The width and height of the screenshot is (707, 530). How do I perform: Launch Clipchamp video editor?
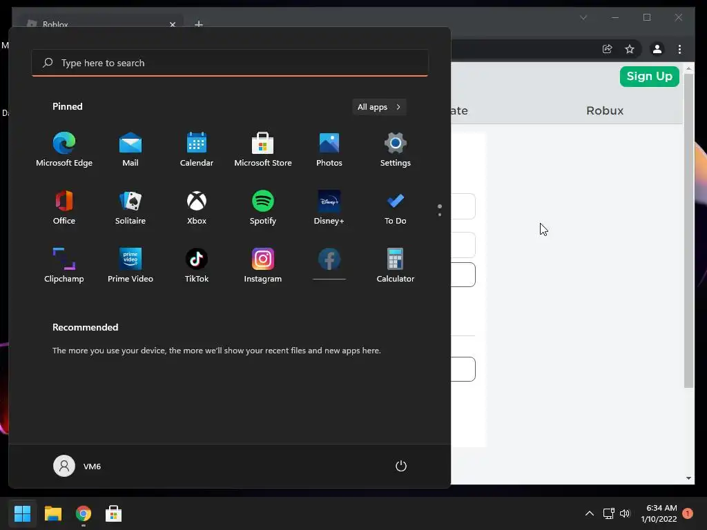64,266
